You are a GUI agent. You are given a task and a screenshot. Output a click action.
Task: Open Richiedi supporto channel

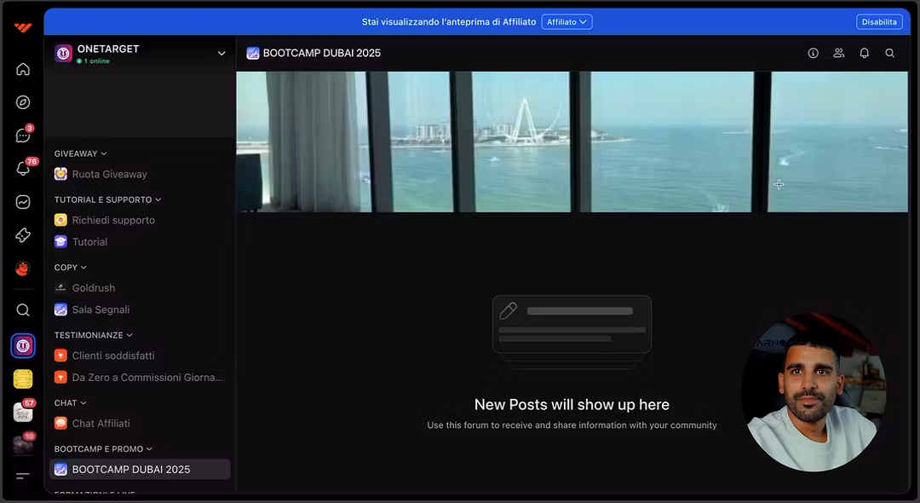pos(140,220)
